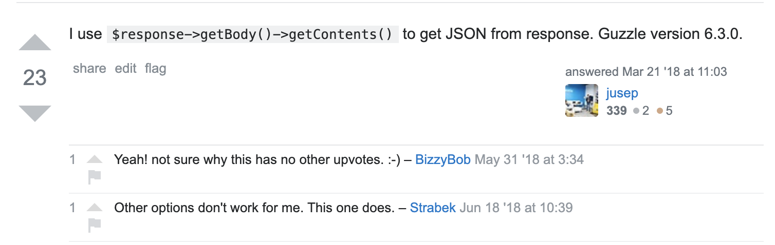Click the getBody()->getContents() code snippet
The height and width of the screenshot is (245, 775).
click(252, 35)
